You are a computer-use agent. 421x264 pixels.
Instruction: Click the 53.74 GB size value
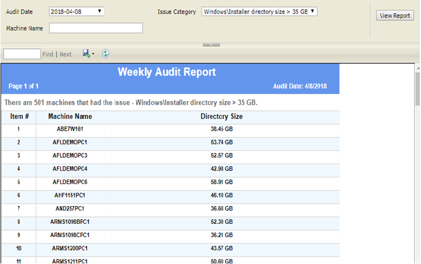point(222,142)
